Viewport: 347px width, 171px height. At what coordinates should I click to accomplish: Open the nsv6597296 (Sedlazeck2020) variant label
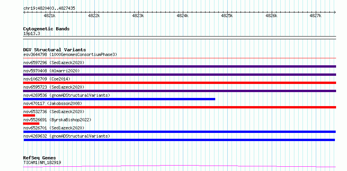click(x=54, y=63)
